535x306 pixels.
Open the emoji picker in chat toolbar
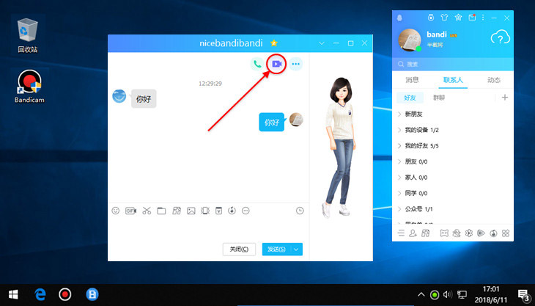[116, 211]
